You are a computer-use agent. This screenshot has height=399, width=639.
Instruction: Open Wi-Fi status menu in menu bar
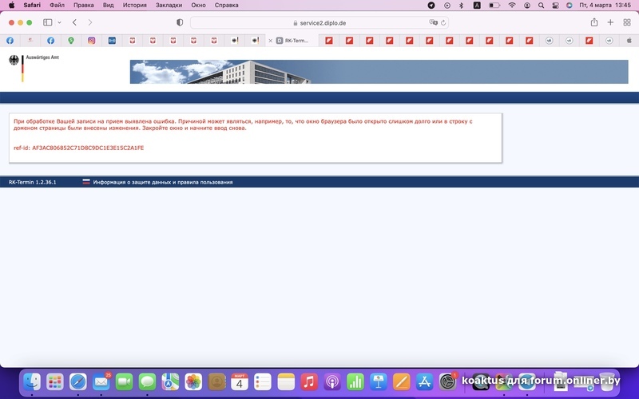[512, 5]
